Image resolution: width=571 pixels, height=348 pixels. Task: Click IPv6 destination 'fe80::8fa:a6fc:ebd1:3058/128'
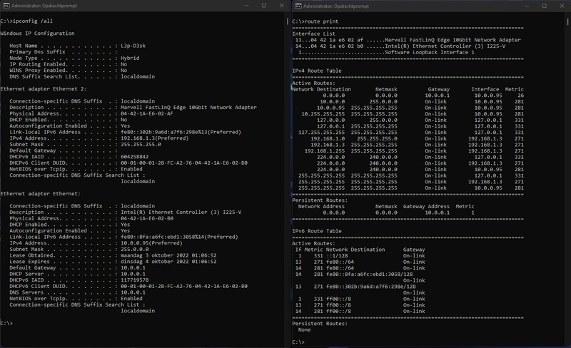(x=369, y=275)
